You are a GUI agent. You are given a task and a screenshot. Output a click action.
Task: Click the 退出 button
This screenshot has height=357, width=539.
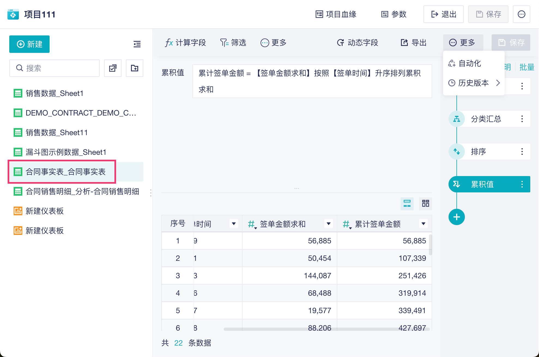point(443,14)
